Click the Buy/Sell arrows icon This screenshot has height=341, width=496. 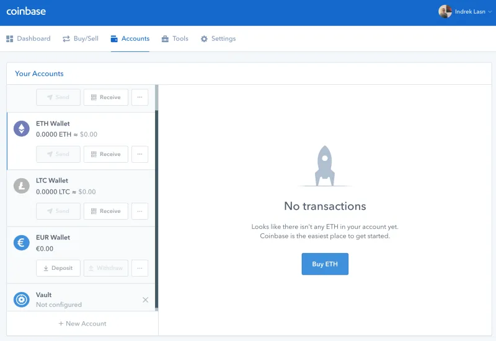(x=66, y=38)
